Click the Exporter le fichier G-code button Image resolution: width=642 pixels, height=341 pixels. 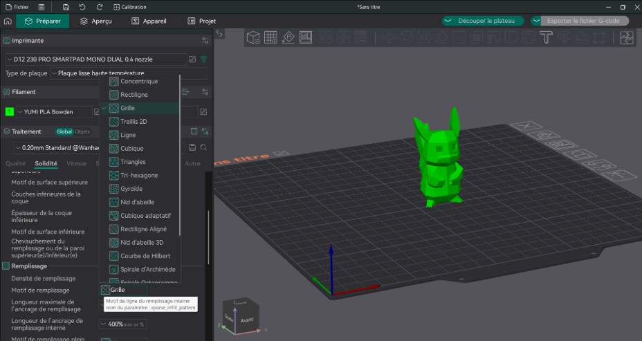coord(583,21)
